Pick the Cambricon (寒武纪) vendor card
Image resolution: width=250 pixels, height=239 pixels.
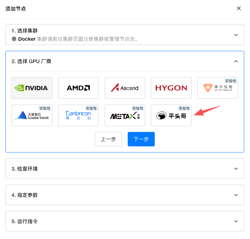coord(78,115)
